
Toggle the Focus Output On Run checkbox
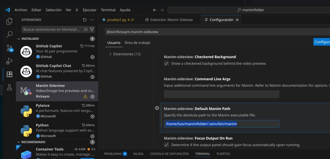tap(166, 145)
